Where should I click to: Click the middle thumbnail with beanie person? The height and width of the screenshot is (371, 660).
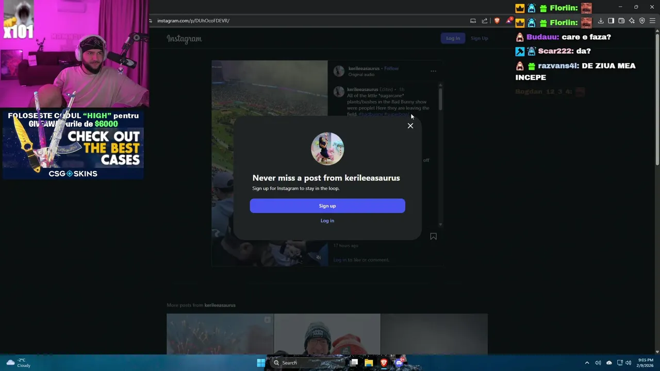pos(327,334)
